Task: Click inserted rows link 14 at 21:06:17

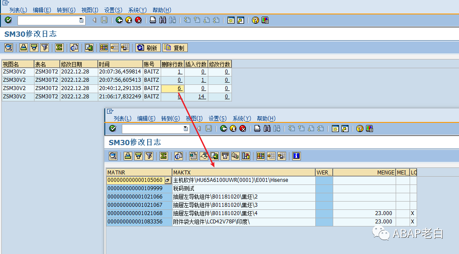Action: click(201, 96)
